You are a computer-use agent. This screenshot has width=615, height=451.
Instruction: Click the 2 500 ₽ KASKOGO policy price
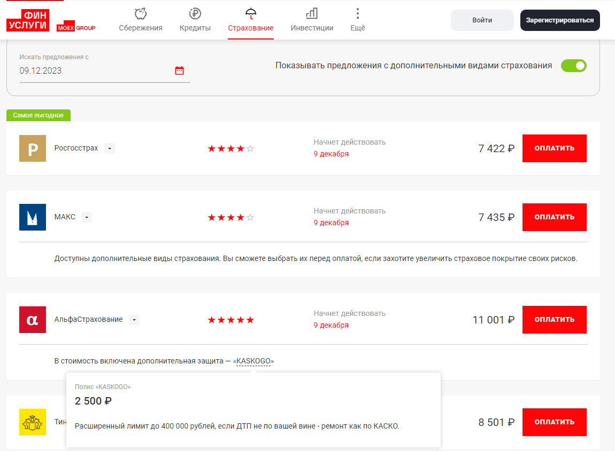click(94, 401)
